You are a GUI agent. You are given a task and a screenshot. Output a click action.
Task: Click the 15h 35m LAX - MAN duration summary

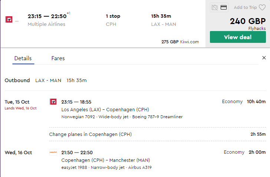[164, 20]
